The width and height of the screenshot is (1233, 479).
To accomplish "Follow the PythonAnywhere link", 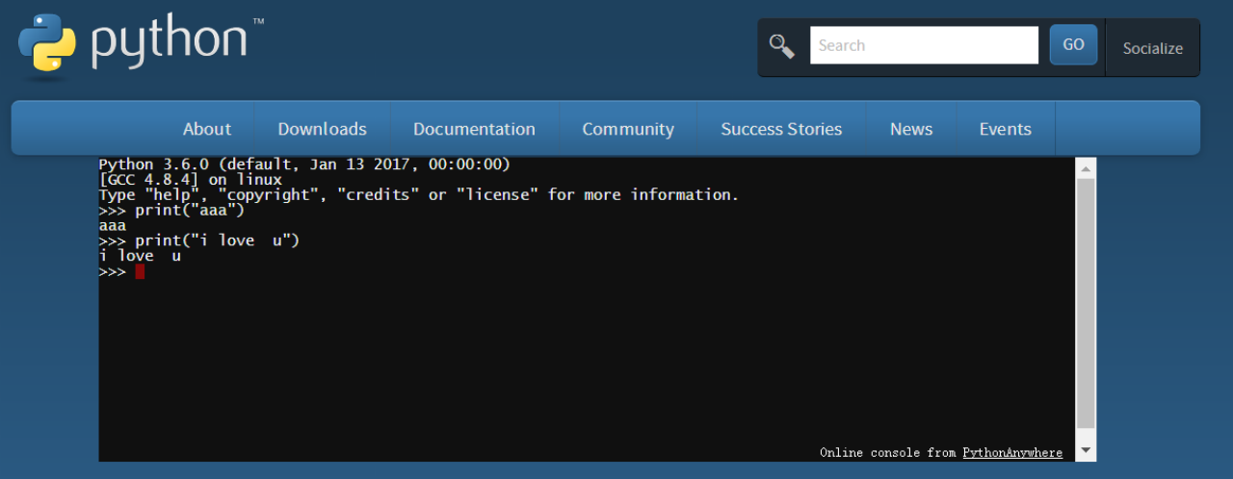I will (x=1012, y=452).
